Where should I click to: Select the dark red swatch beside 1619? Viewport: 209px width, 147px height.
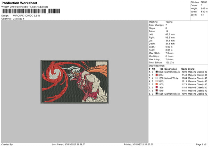[157, 90]
